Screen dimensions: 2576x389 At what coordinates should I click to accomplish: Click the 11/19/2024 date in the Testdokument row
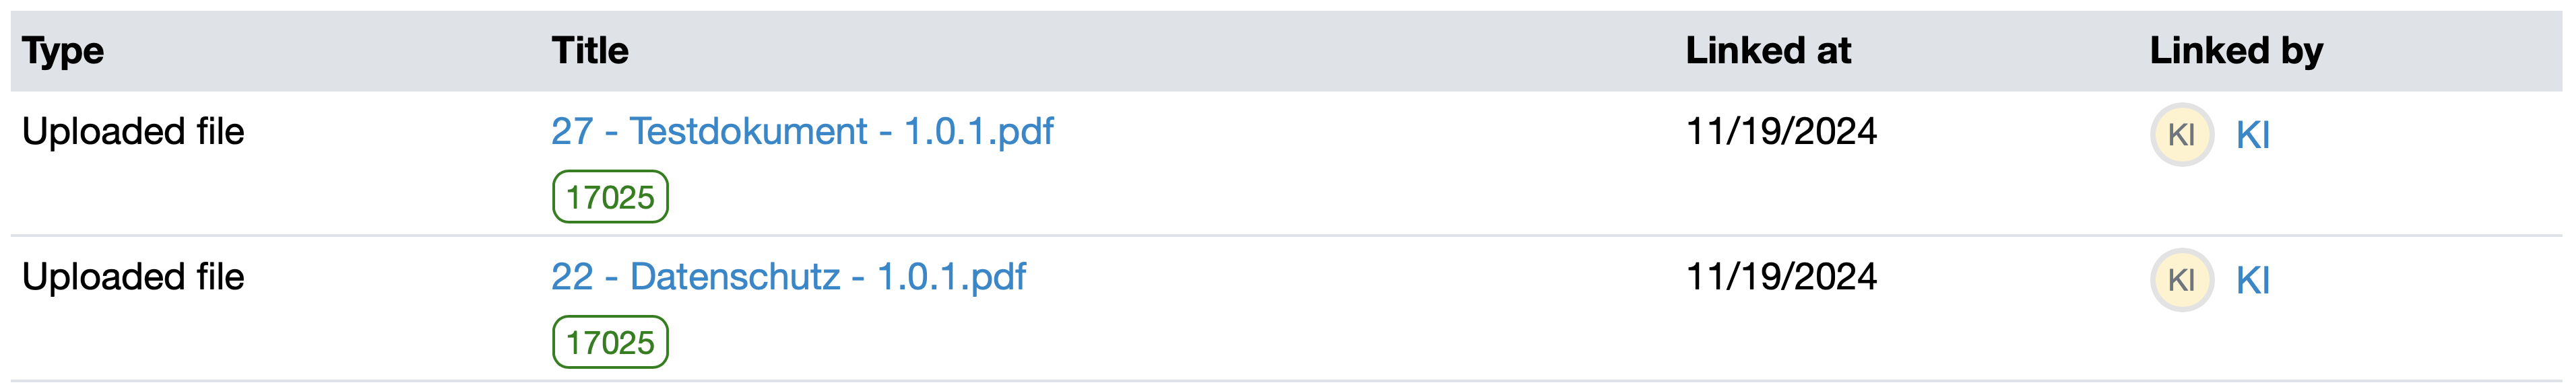coord(1781,131)
